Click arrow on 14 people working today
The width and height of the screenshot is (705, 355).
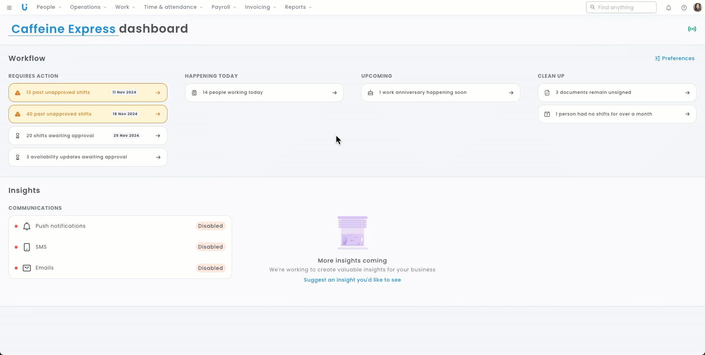pos(334,93)
